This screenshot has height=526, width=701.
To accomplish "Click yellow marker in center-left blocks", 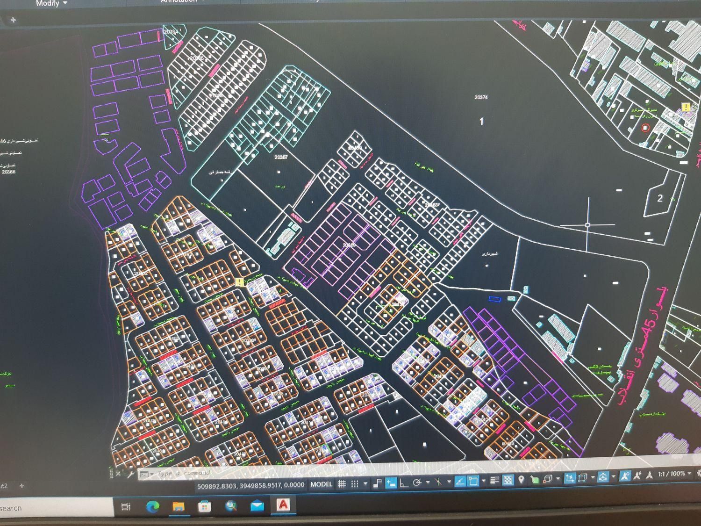I will 239,282.
